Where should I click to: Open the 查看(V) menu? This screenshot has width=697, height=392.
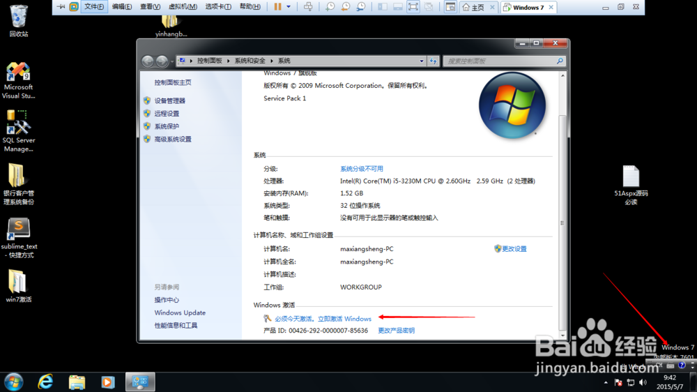coord(151,7)
